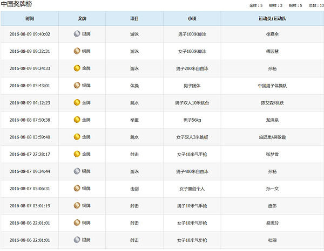
Task: Click silver medal icon in 杜丽's row
Action: [77, 240]
